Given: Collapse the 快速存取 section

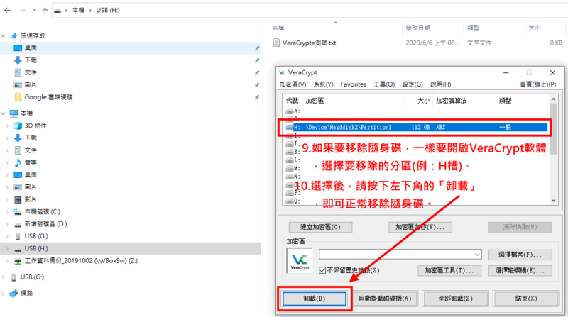Looking at the screenshot, I should click(4, 35).
